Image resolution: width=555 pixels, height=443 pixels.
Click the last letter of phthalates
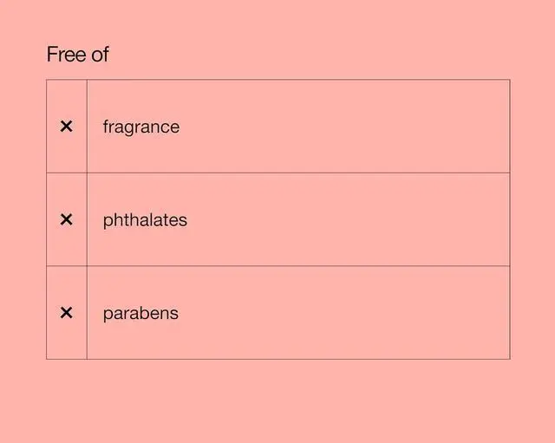click(183, 220)
